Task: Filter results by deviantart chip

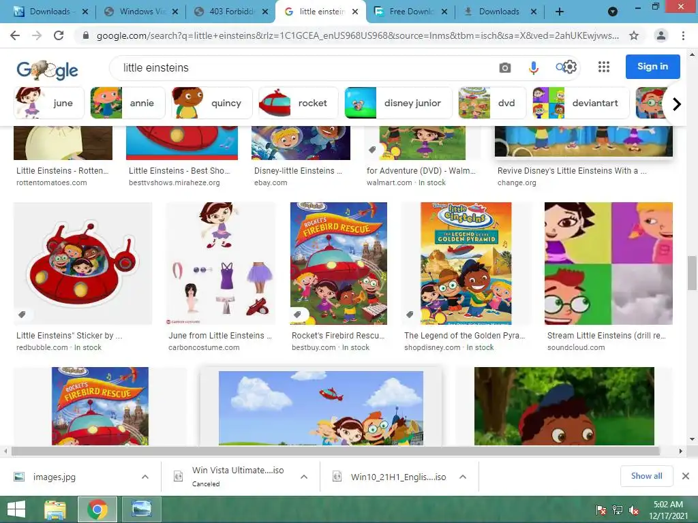Action: click(x=581, y=104)
